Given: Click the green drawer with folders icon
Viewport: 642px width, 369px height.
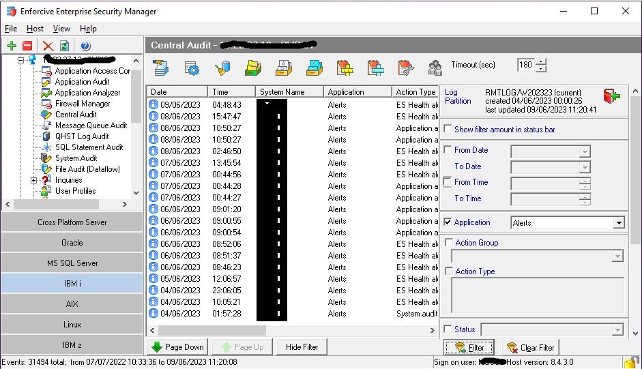Looking at the screenshot, I should pyautogui.click(x=253, y=68).
